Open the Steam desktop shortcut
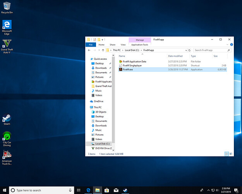 [x=7, y=118]
